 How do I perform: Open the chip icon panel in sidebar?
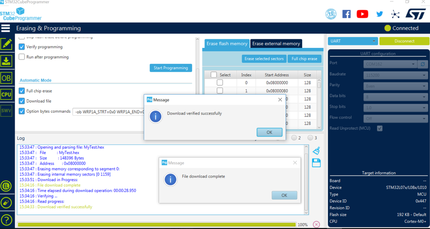pyautogui.click(x=6, y=186)
